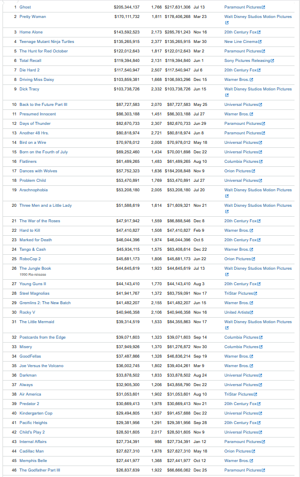This screenshot has width=300, height=477.
Task: Open Joe Versus the Volcano link
Action: click(x=41, y=366)
